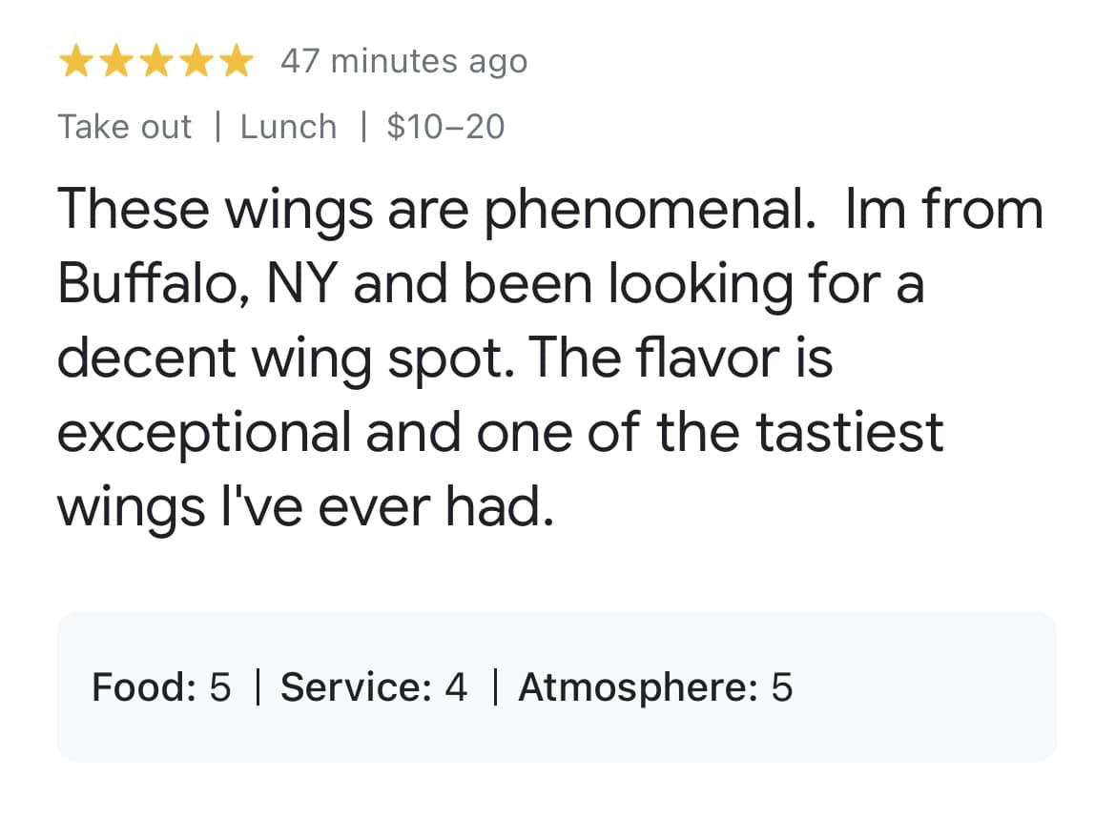Click the fifth yellow rating star
The height and width of the screenshot is (819, 1115).
(237, 60)
